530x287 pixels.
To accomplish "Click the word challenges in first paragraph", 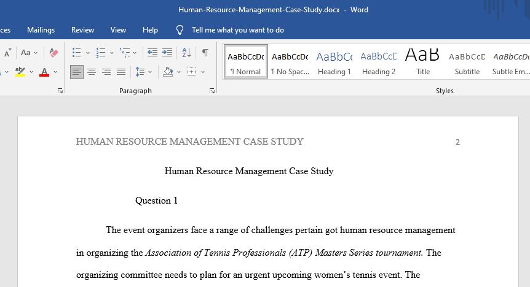I will [272, 231].
